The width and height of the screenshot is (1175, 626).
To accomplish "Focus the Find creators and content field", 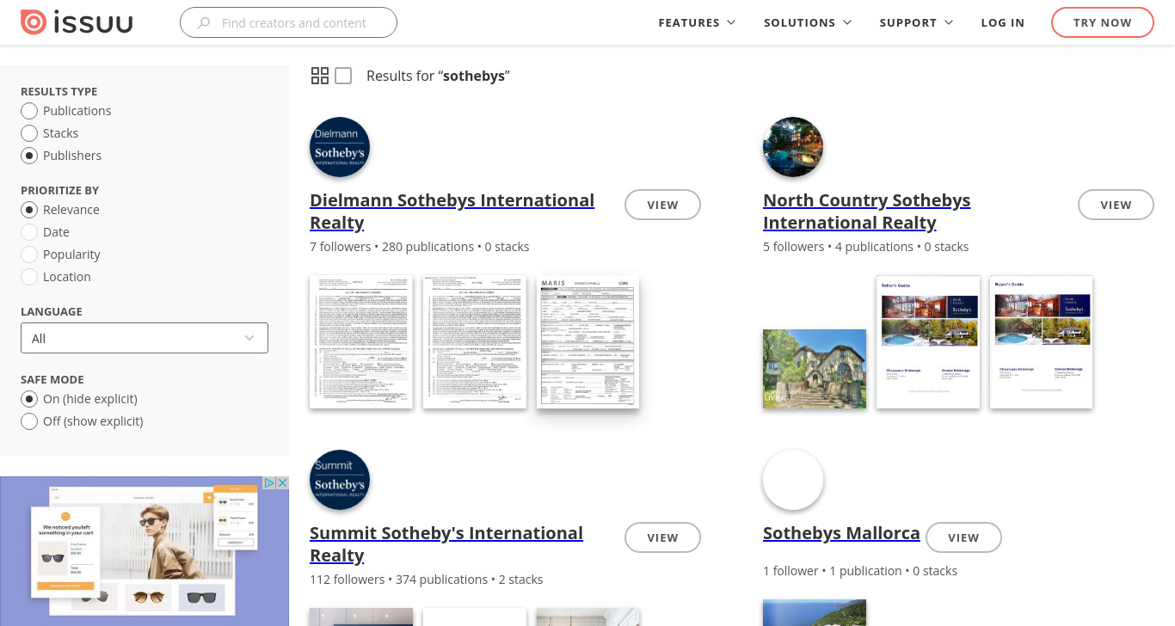I will pyautogui.click(x=288, y=22).
